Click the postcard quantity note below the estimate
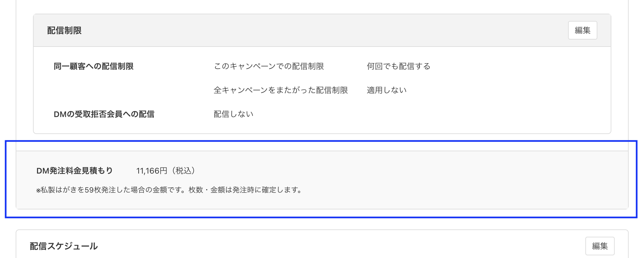 click(x=169, y=190)
